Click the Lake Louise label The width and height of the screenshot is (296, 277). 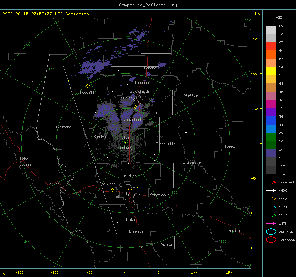click(x=25, y=162)
